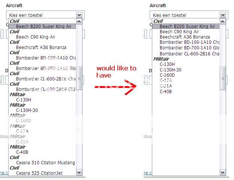Select C-160D in the right list
The image size is (234, 180).
click(167, 75)
